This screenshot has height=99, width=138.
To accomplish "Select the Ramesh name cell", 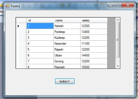I will pos(67,66).
